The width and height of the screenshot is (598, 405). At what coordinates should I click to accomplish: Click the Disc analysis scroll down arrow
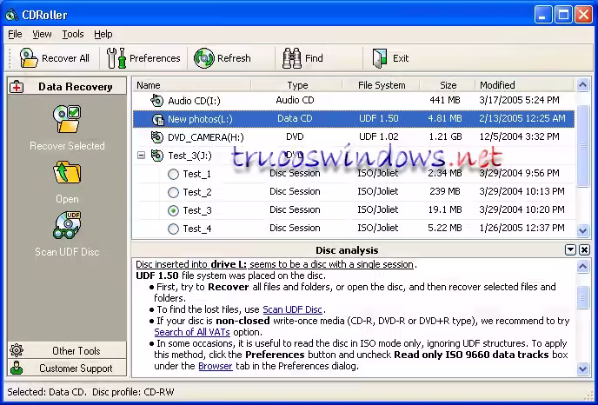582,368
